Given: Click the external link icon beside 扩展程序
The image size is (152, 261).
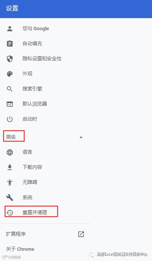Looking at the screenshot, I should [x=81, y=234].
